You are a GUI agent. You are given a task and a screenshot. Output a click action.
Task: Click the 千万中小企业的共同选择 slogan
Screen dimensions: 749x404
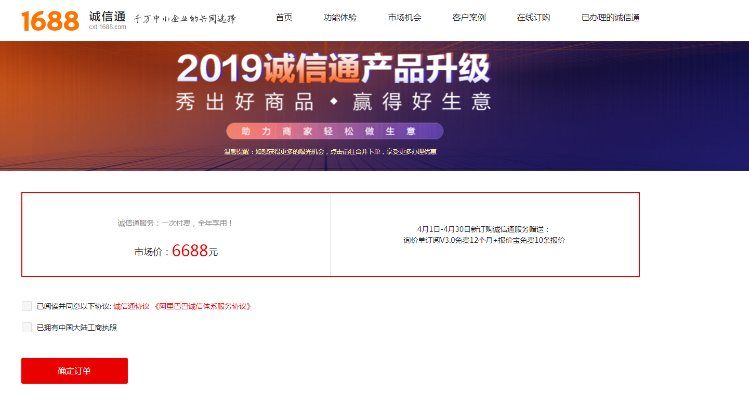point(185,19)
